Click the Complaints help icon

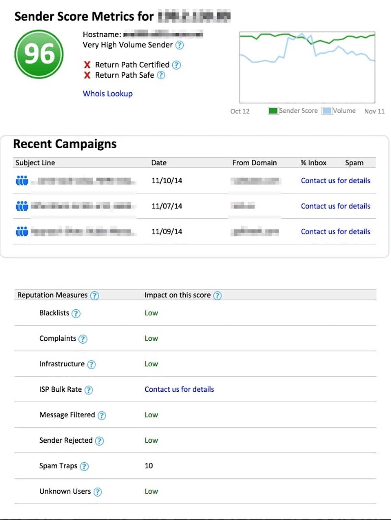click(83, 339)
